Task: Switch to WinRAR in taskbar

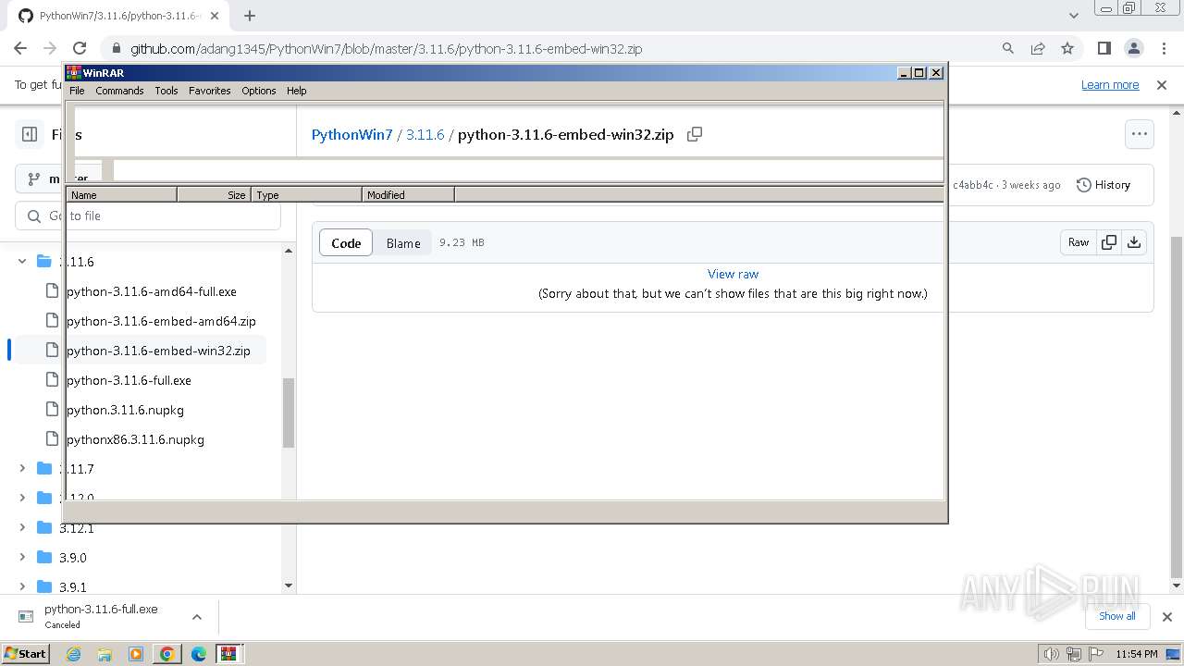Action: (228, 654)
